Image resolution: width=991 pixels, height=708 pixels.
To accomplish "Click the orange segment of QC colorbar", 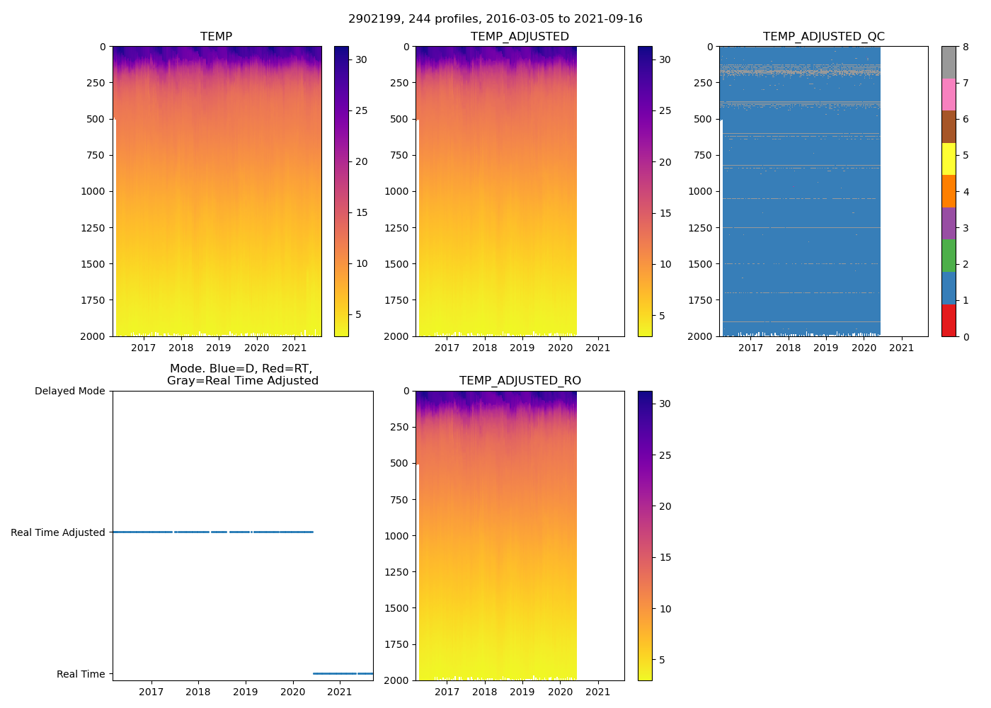I will coord(949,191).
